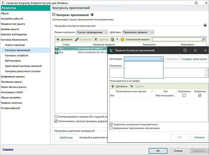Screen dimensions: 209x155
Task: Click the Статус column header
Action: click(x=66, y=45)
